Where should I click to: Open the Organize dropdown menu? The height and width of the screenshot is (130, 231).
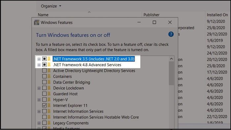click(51, 6)
